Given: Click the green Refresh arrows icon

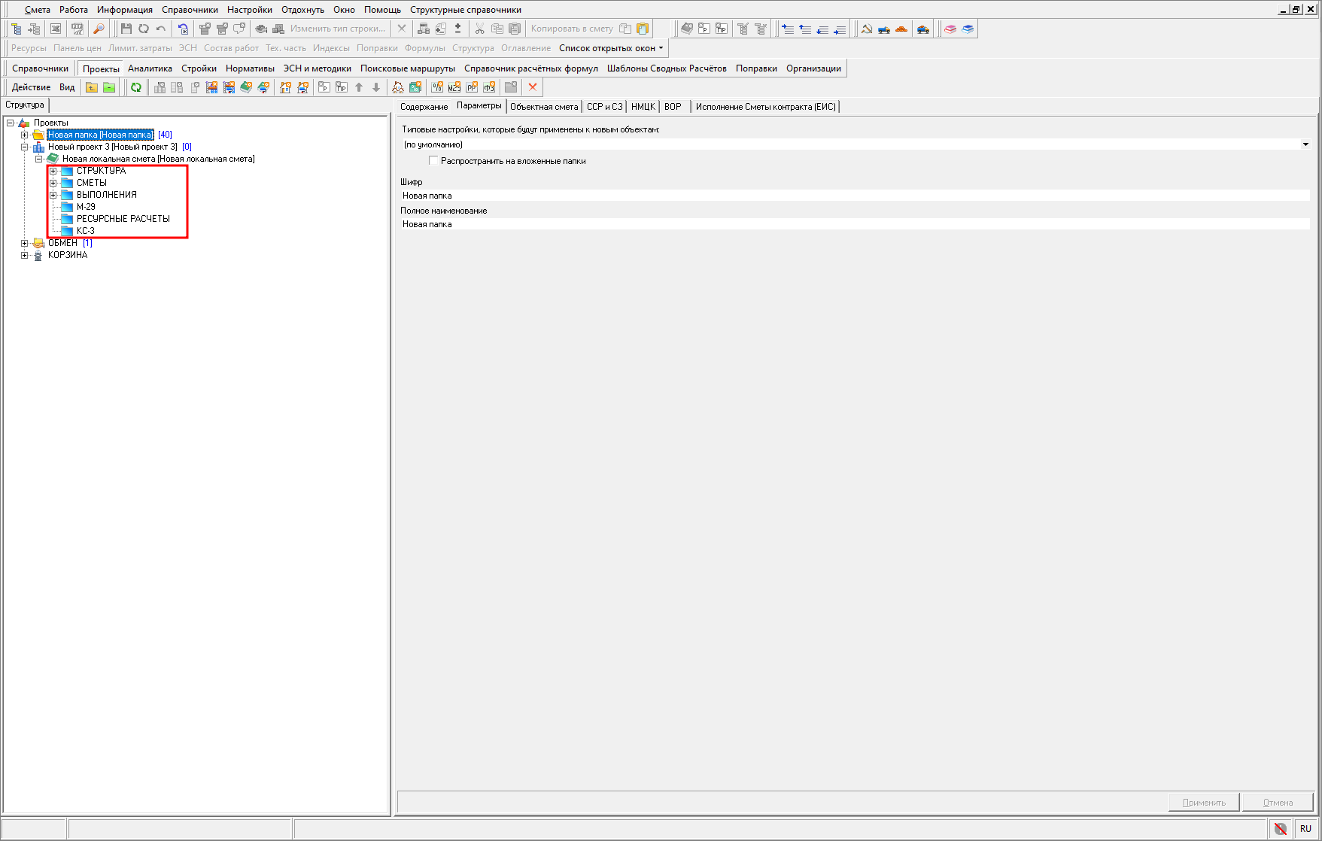Looking at the screenshot, I should tap(136, 87).
